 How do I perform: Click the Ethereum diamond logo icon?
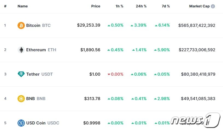(x=21, y=50)
